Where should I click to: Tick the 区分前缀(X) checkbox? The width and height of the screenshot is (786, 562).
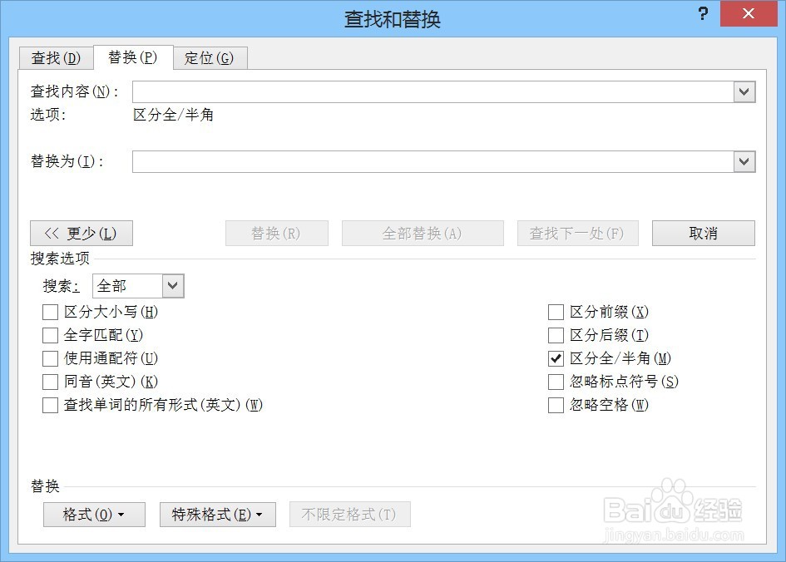point(556,312)
